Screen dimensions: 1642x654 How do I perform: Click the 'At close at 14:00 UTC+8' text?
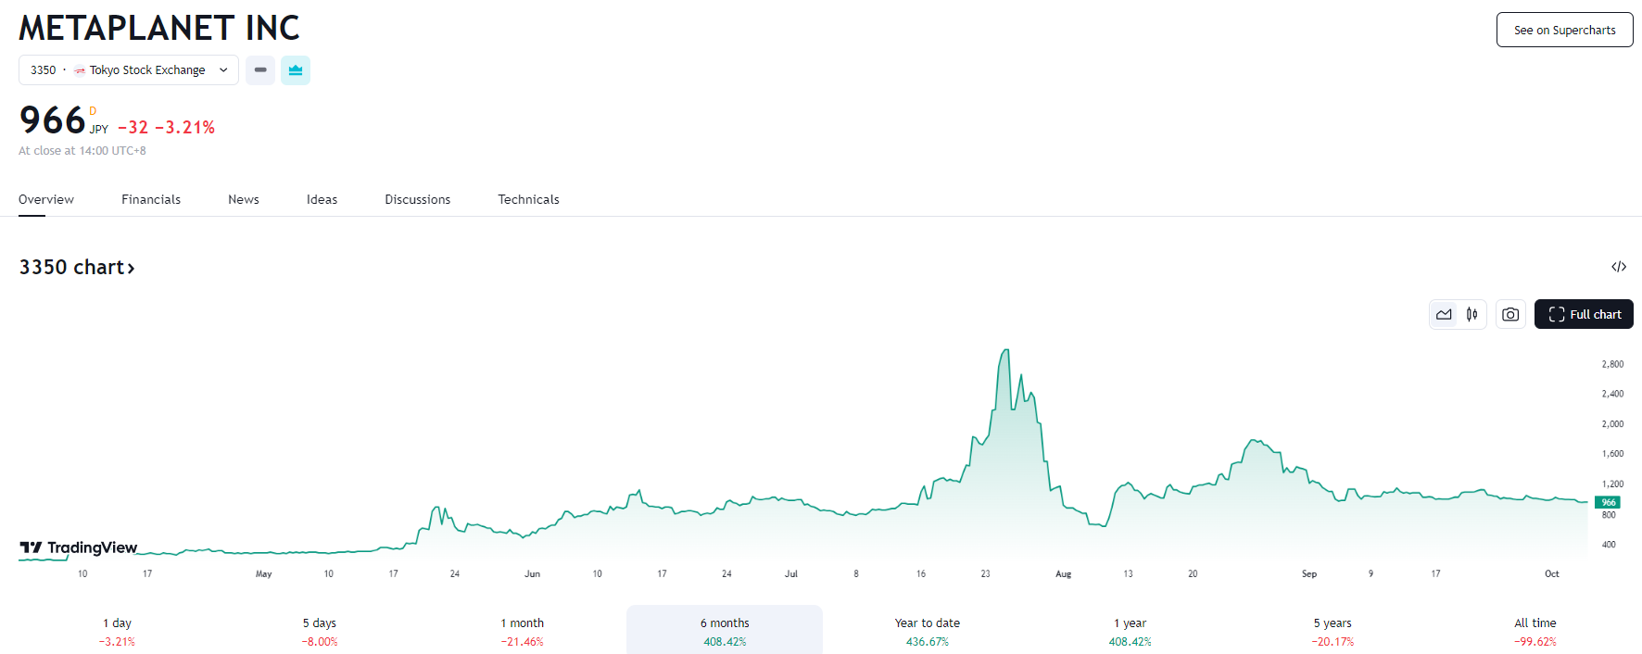click(x=82, y=151)
